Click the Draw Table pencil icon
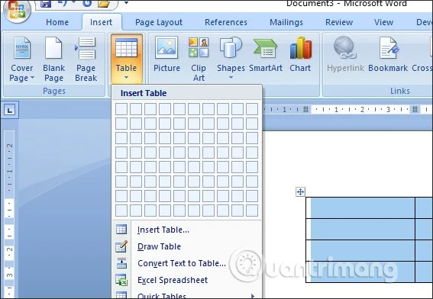This screenshot has width=433, height=299. [x=121, y=246]
